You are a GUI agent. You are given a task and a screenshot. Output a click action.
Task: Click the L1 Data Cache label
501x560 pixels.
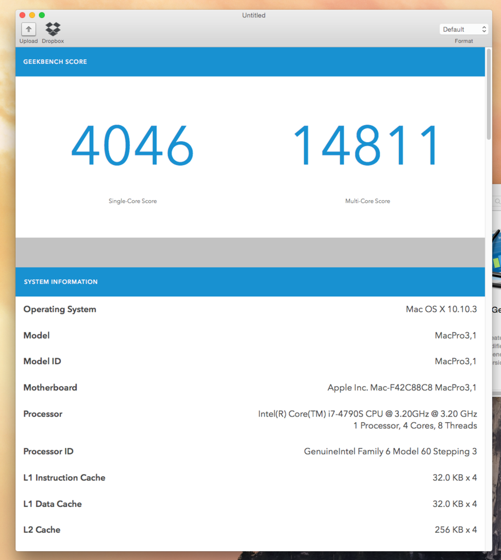[x=52, y=504]
